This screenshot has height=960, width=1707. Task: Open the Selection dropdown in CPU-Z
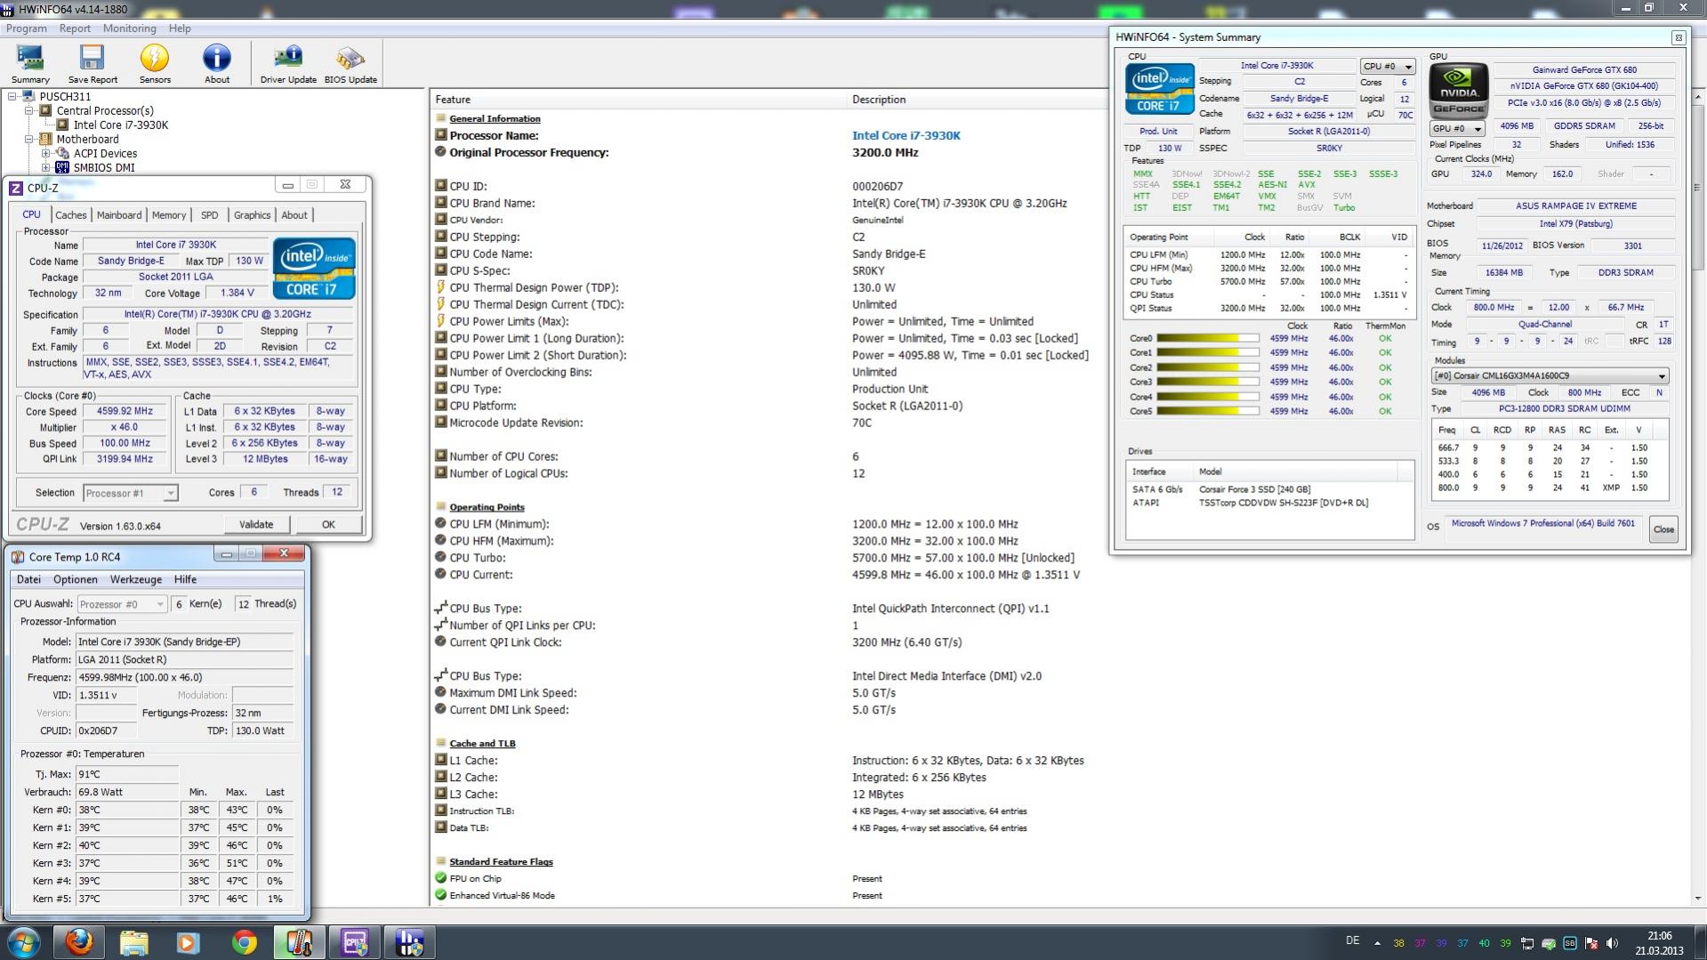[x=130, y=493]
